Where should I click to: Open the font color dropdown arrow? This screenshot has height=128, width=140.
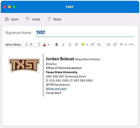coord(49,45)
